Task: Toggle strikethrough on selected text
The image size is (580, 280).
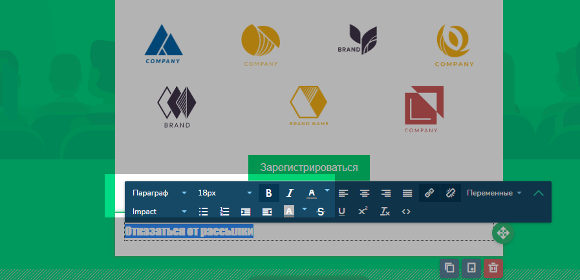Action: 321,211
